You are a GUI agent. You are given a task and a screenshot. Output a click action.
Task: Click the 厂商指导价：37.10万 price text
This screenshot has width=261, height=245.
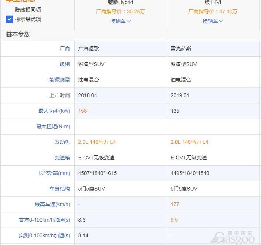(213, 11)
